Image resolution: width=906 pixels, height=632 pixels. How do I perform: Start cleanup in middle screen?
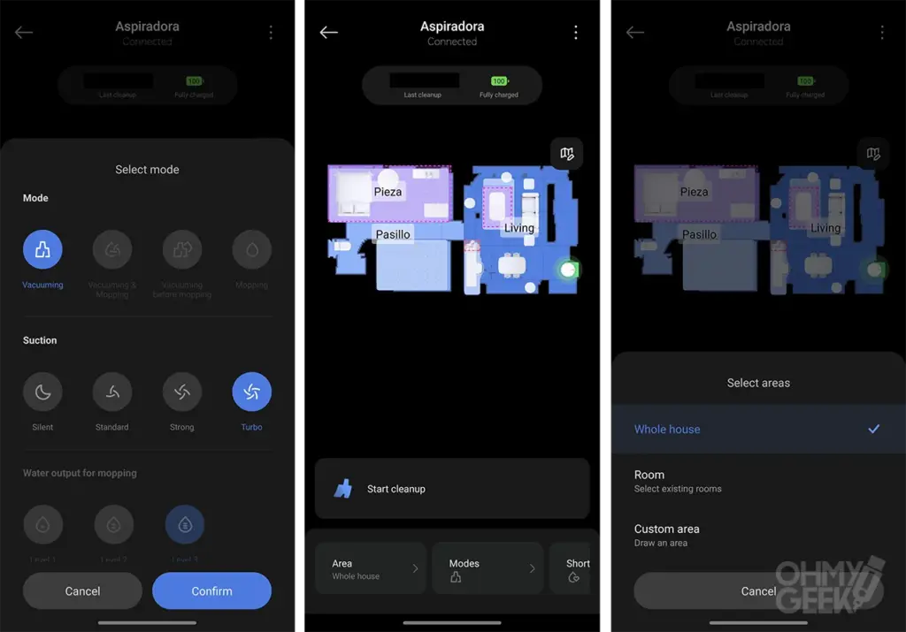[452, 489]
